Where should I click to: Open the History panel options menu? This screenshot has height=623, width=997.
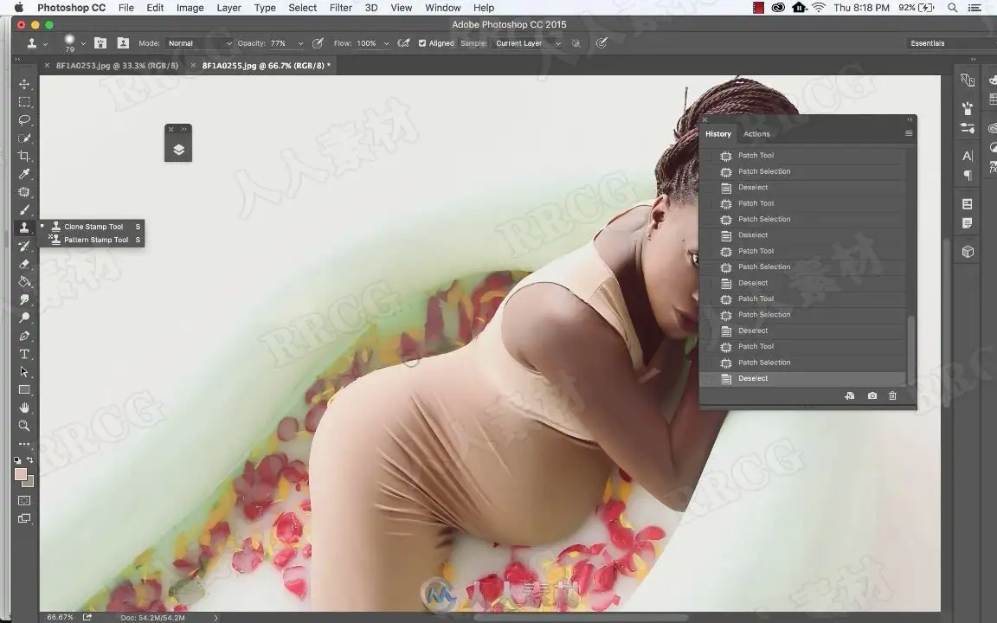click(909, 133)
